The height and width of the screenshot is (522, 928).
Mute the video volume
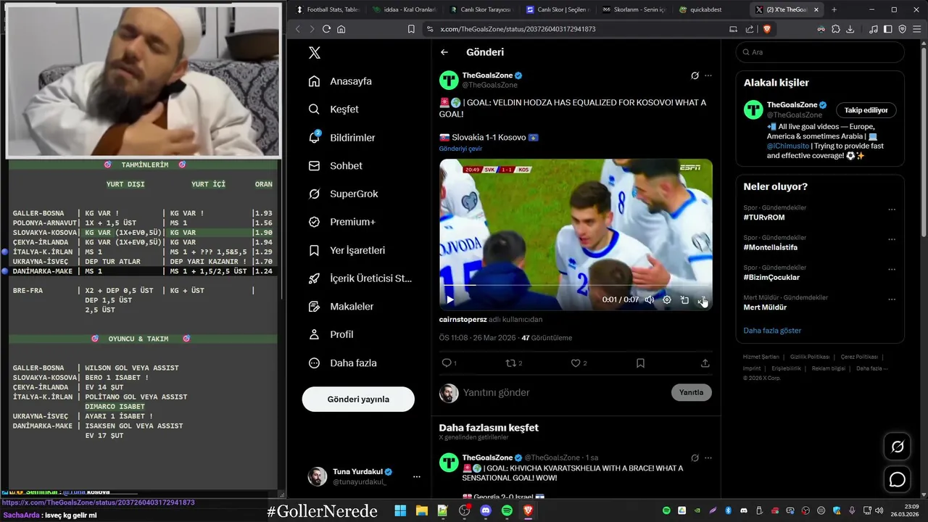tap(650, 299)
